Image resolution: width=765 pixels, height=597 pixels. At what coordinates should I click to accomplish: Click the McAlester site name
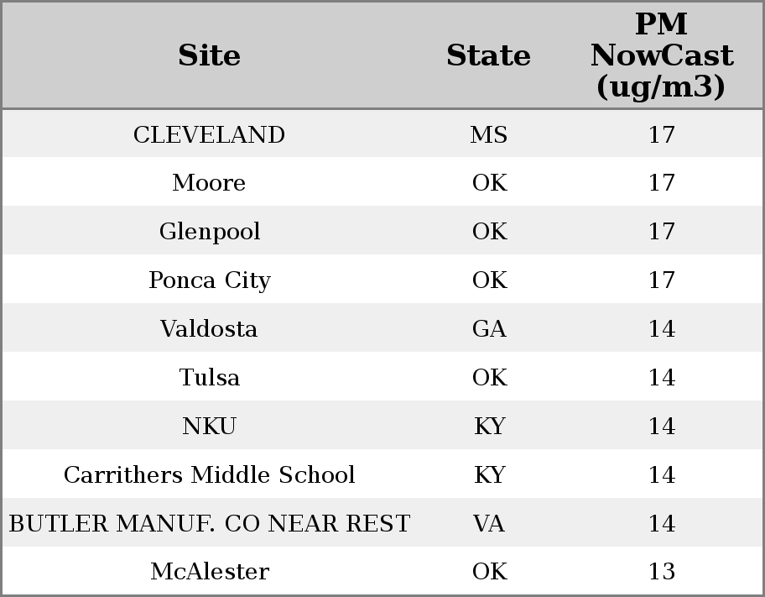tap(209, 572)
